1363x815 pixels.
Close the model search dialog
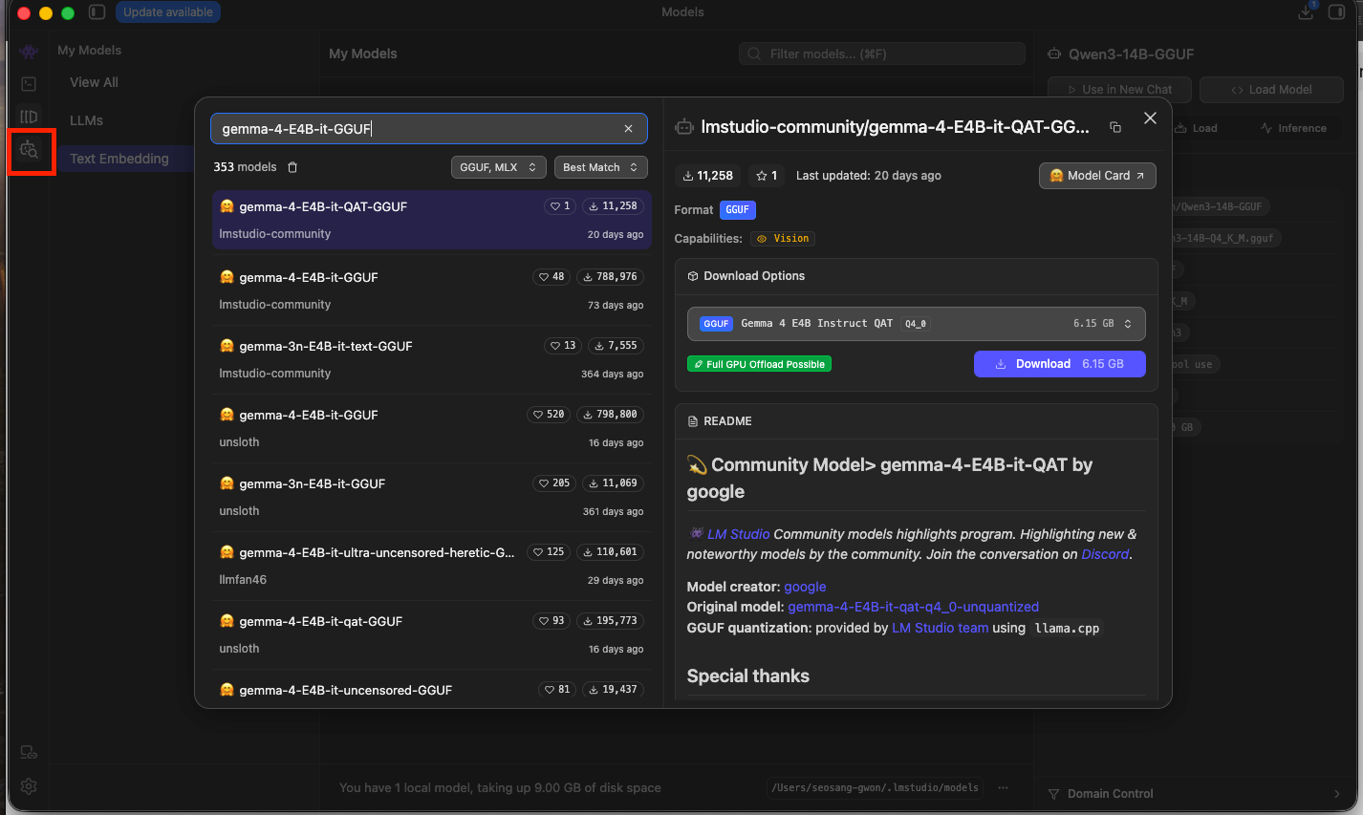coord(1150,118)
